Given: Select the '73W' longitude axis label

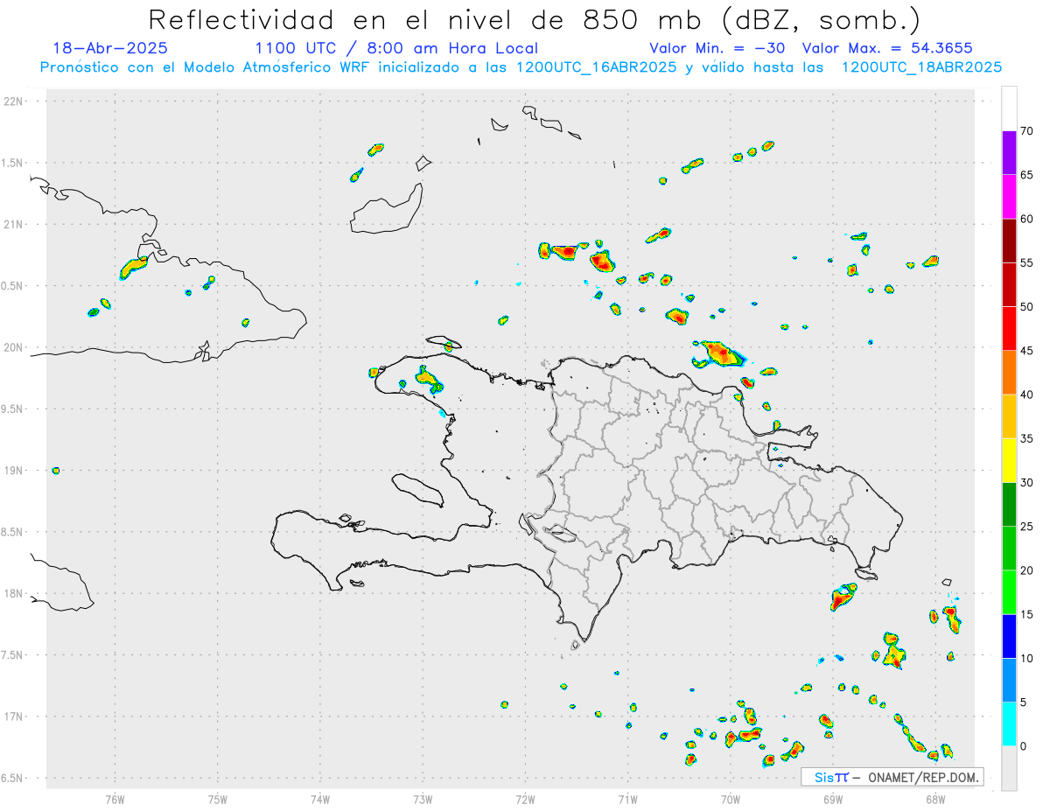Looking at the screenshot, I should (423, 799).
